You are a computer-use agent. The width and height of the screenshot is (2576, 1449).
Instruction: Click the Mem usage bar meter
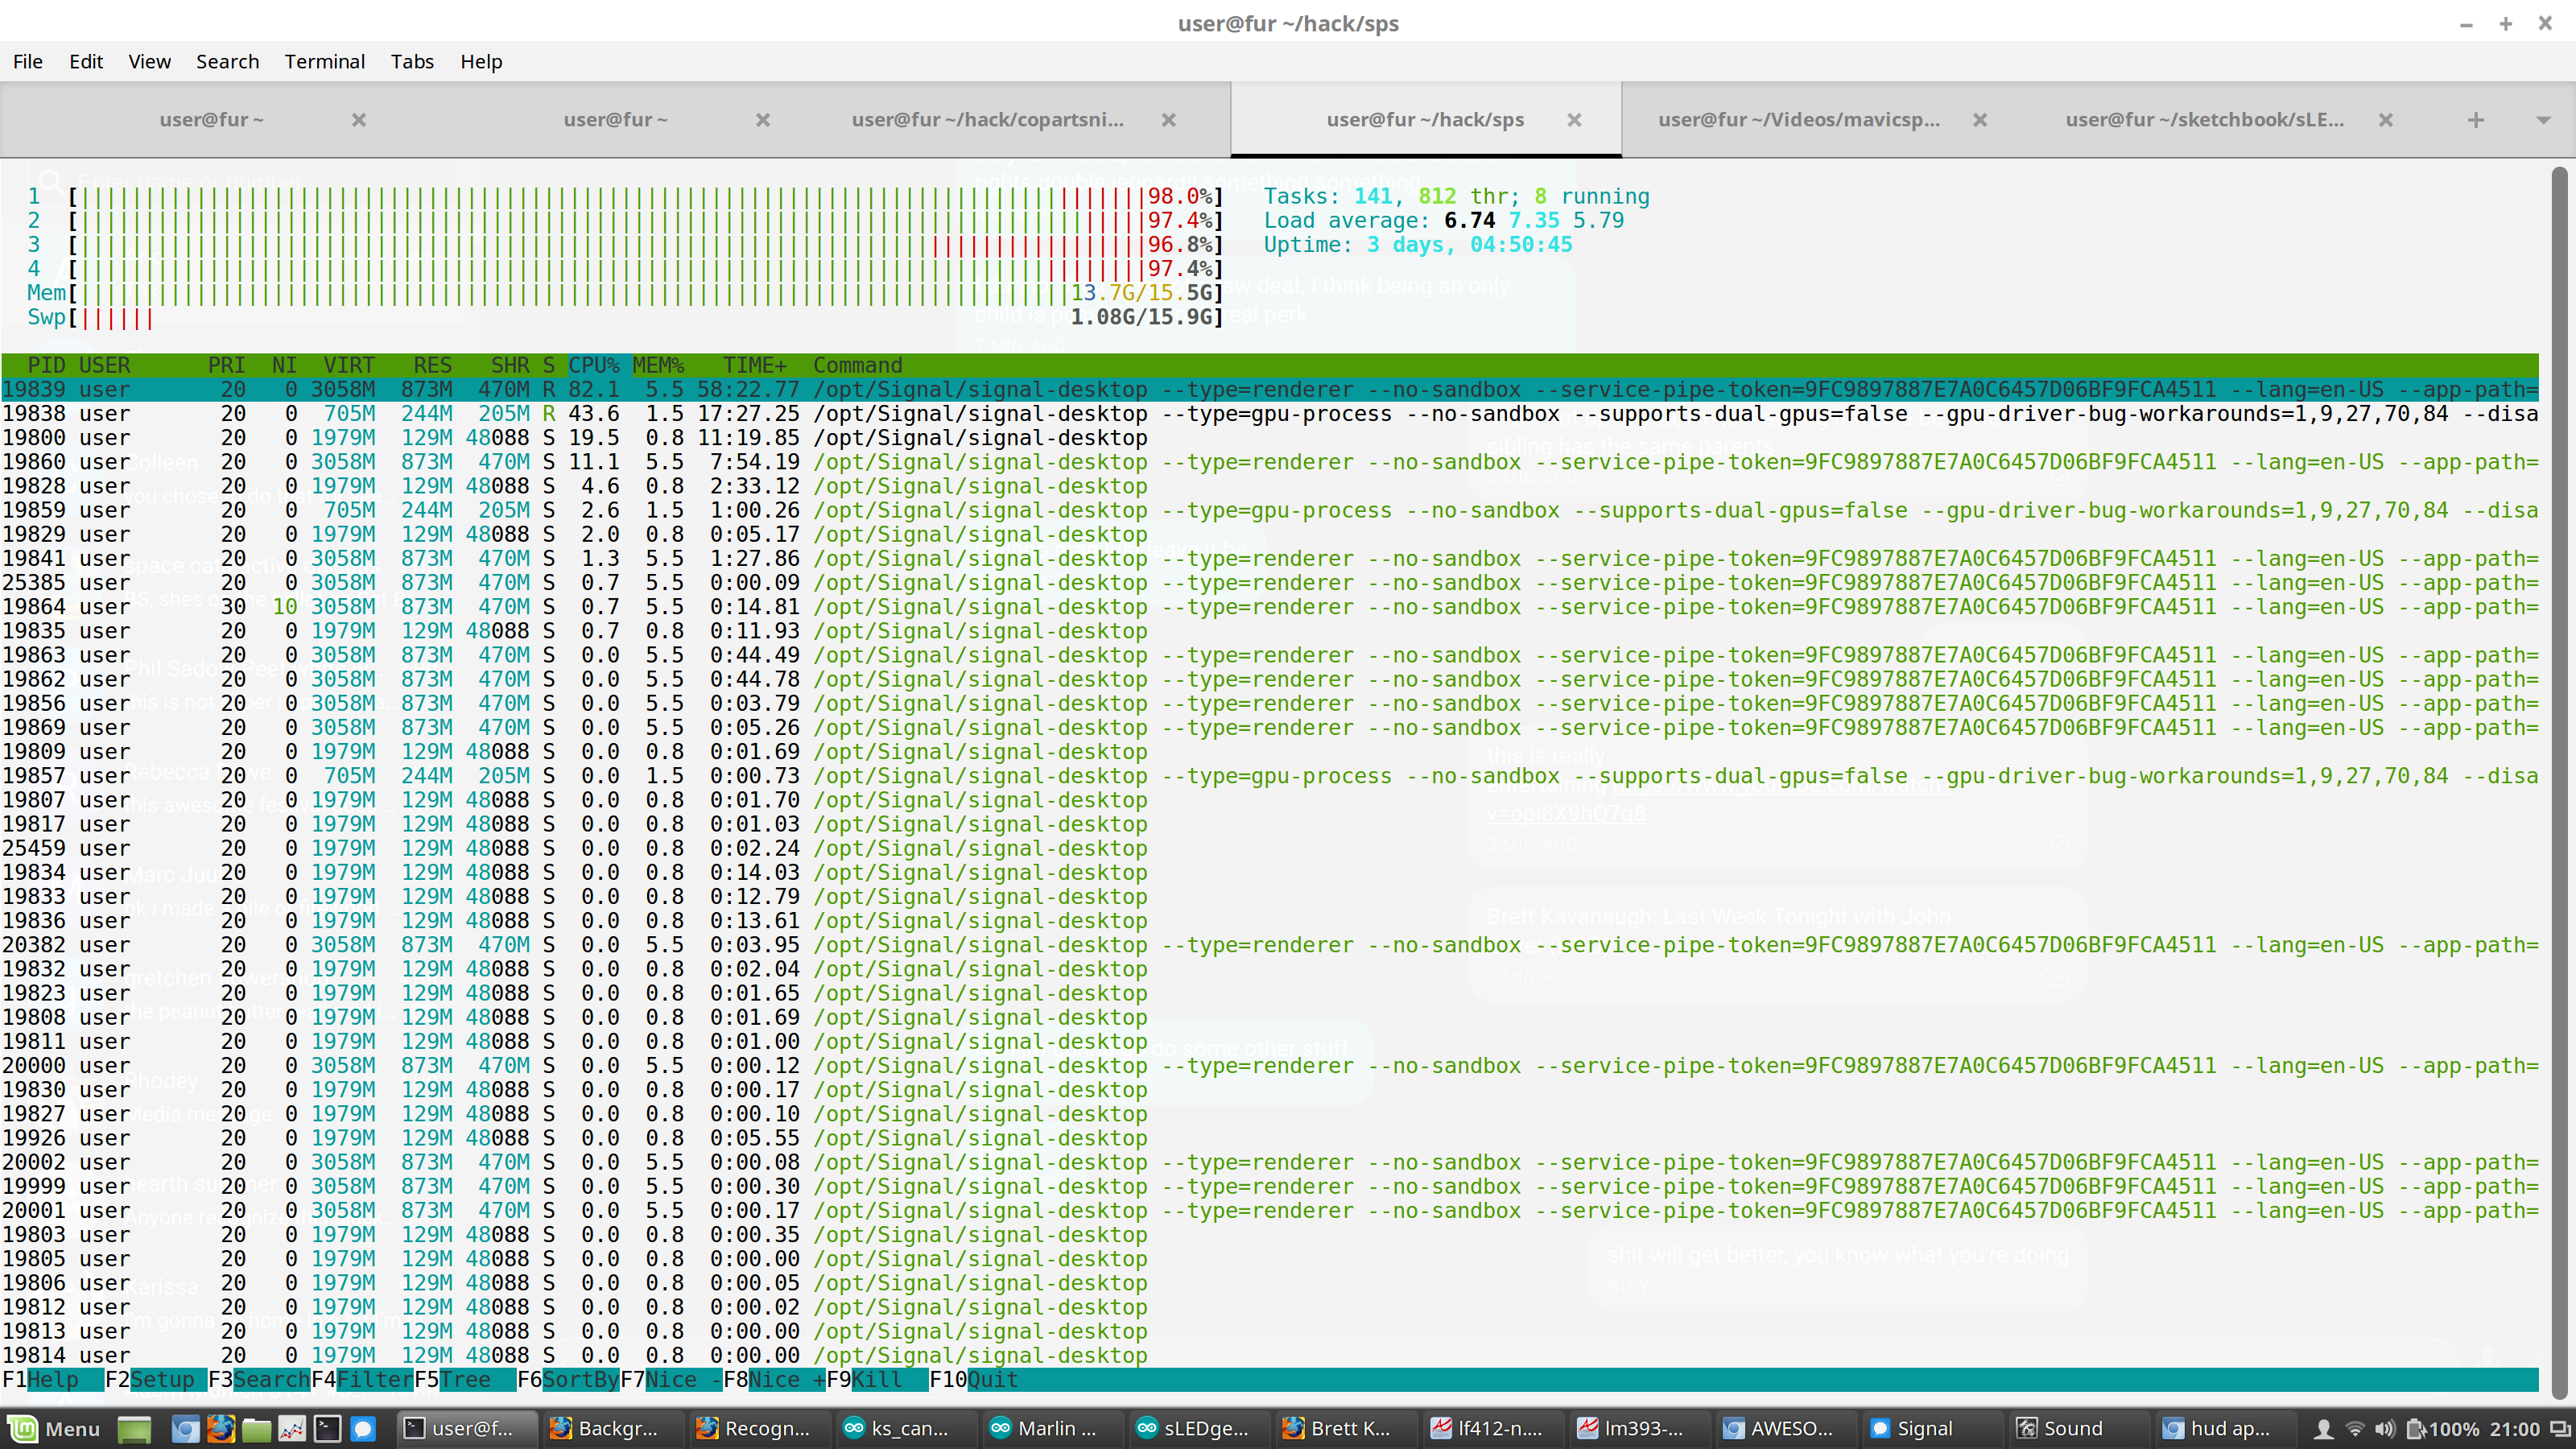click(600, 293)
